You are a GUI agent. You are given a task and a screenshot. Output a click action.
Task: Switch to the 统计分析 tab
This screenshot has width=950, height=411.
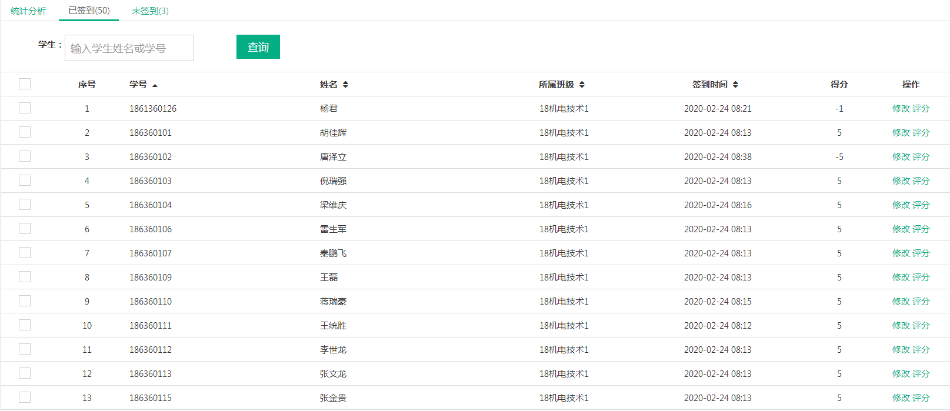[x=28, y=11]
